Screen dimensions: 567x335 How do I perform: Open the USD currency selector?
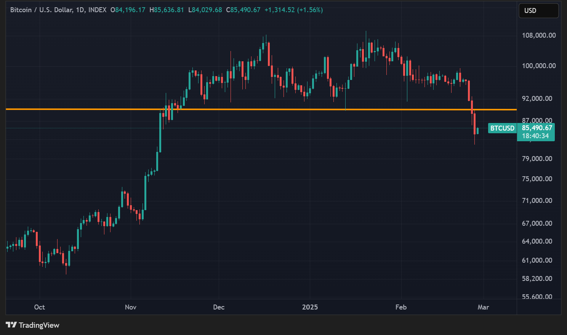click(538, 11)
